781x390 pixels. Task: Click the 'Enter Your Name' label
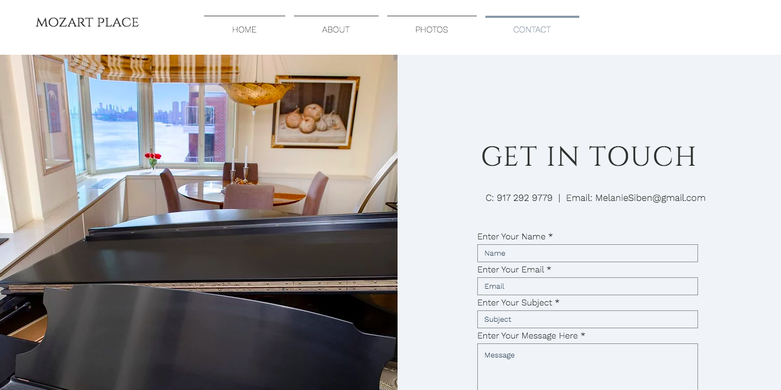pos(515,237)
